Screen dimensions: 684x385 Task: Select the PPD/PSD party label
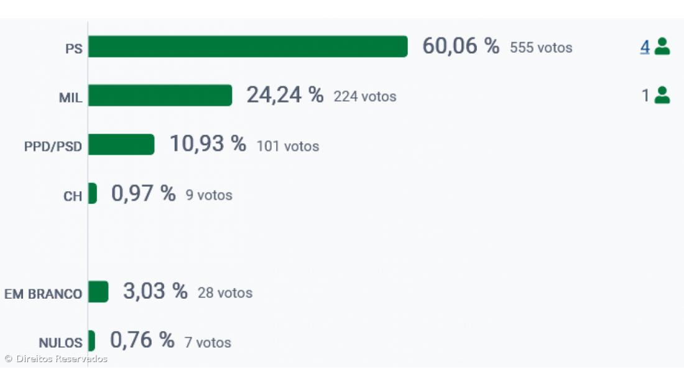[x=53, y=147]
